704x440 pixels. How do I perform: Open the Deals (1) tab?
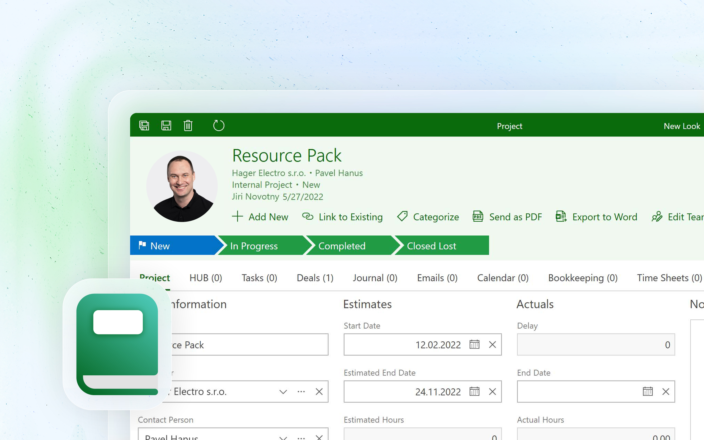315,278
